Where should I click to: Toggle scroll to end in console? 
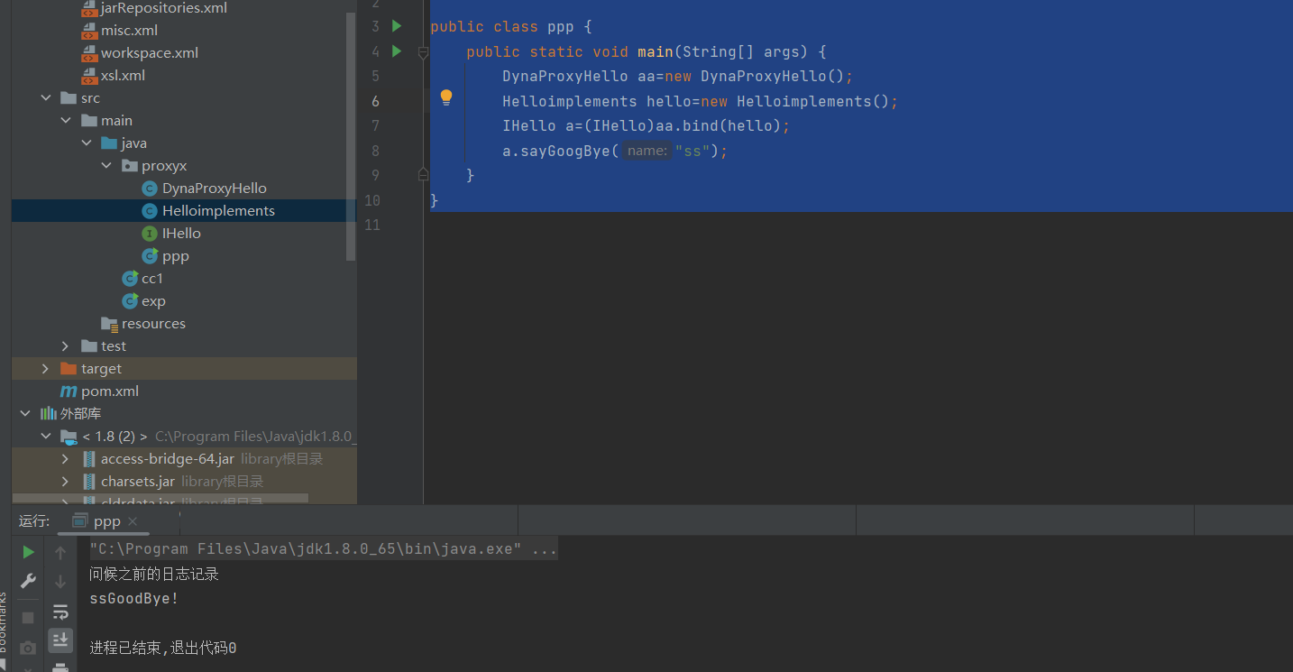tap(60, 640)
